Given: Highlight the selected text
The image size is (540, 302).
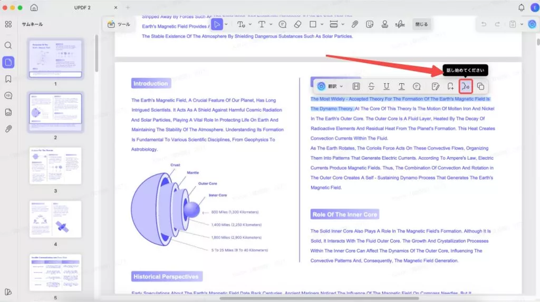Looking at the screenshot, I should pos(356,86).
